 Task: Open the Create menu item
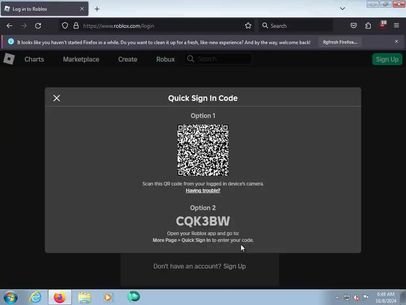coord(128,59)
